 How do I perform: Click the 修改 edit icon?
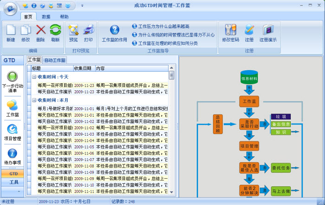26,33
